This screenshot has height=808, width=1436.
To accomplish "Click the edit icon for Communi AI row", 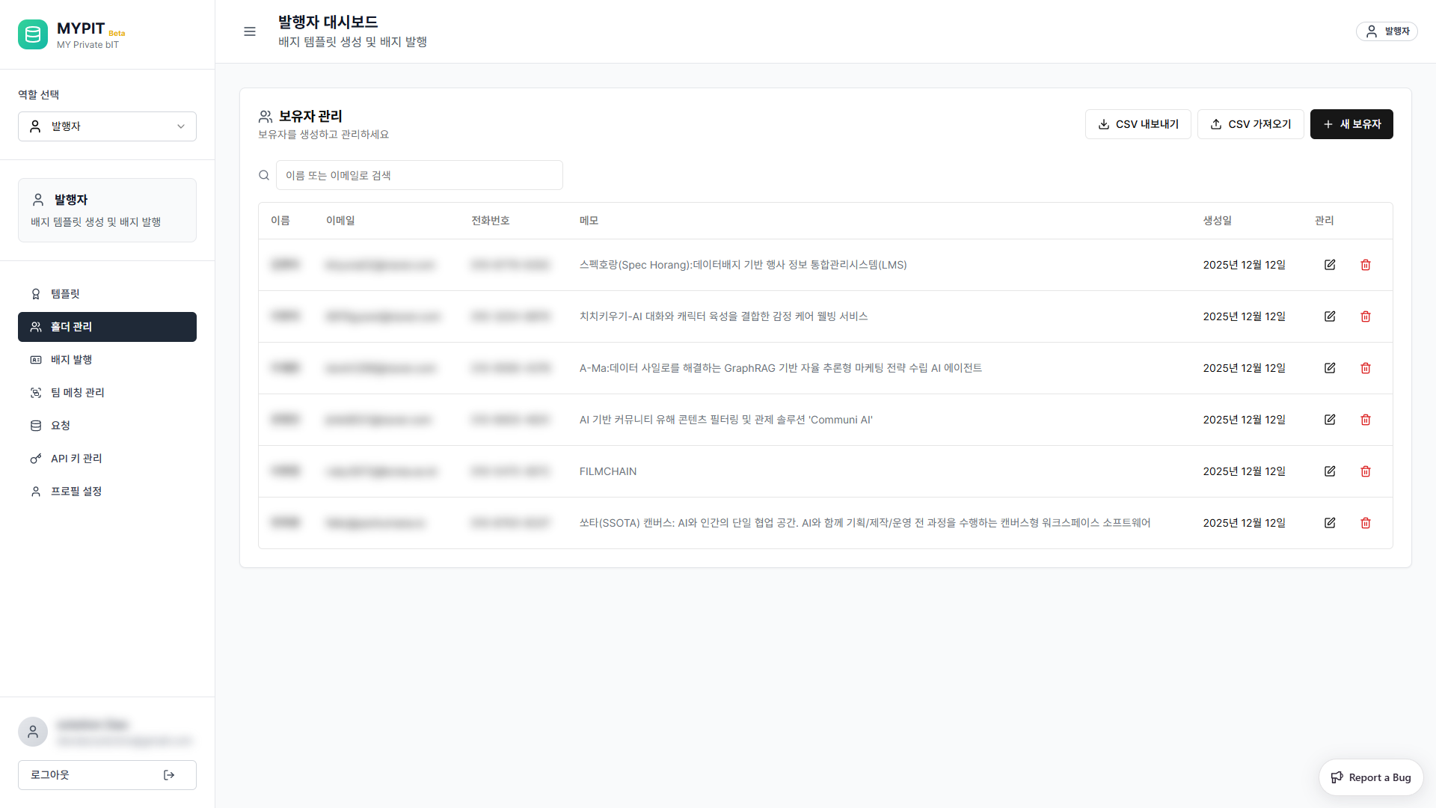I will click(1330, 420).
